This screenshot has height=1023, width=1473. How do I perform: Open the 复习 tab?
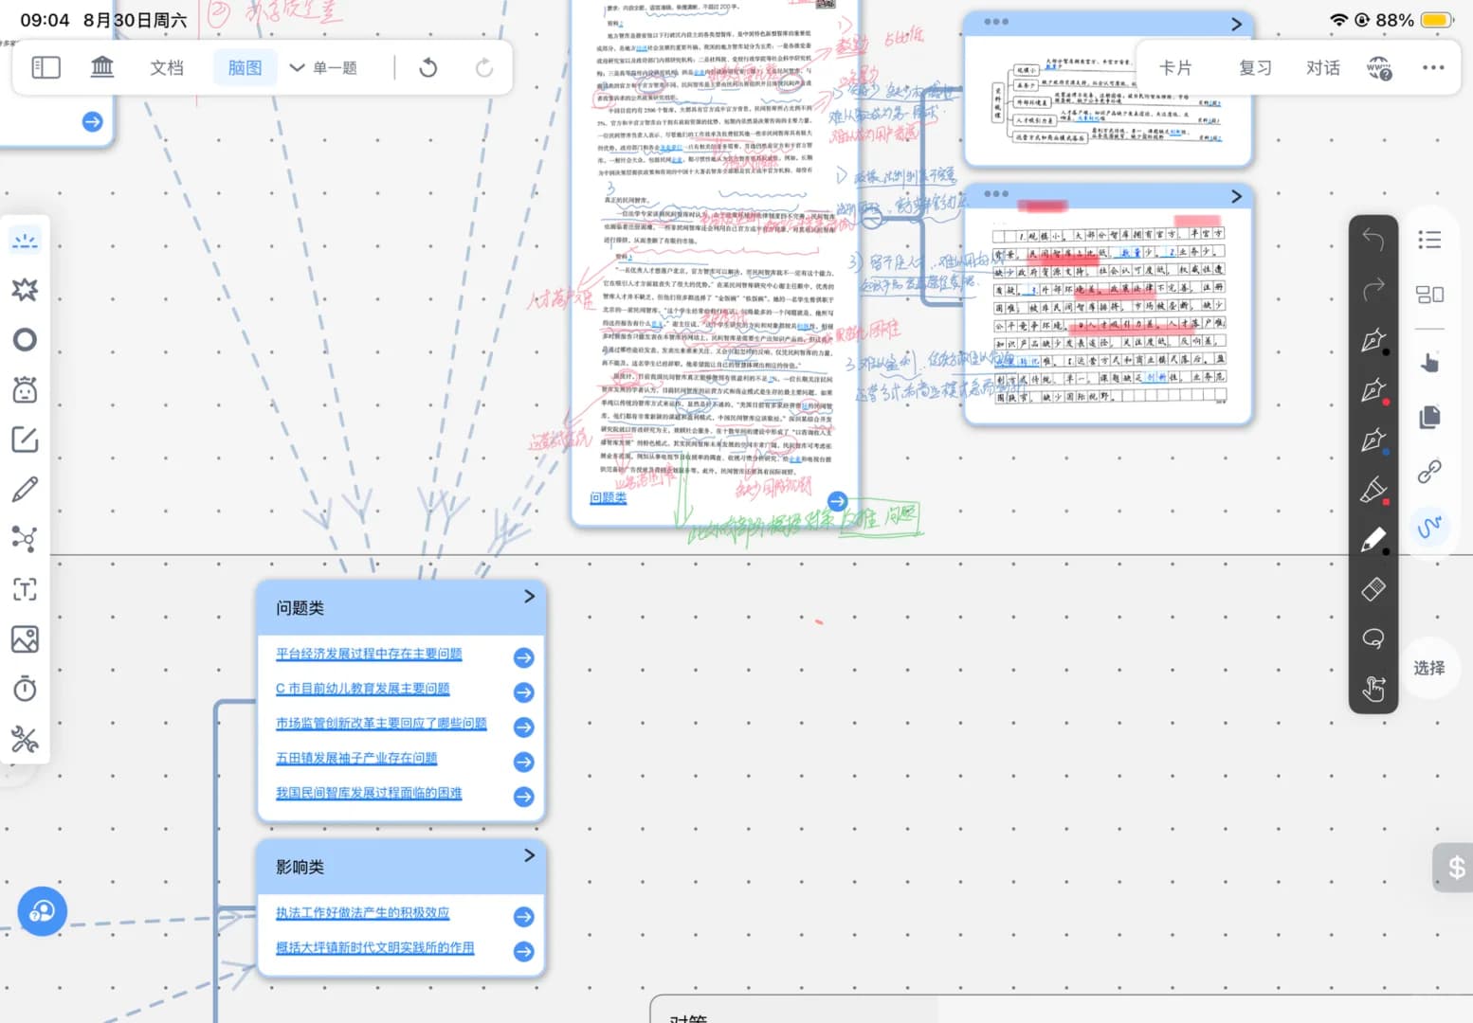click(x=1255, y=67)
